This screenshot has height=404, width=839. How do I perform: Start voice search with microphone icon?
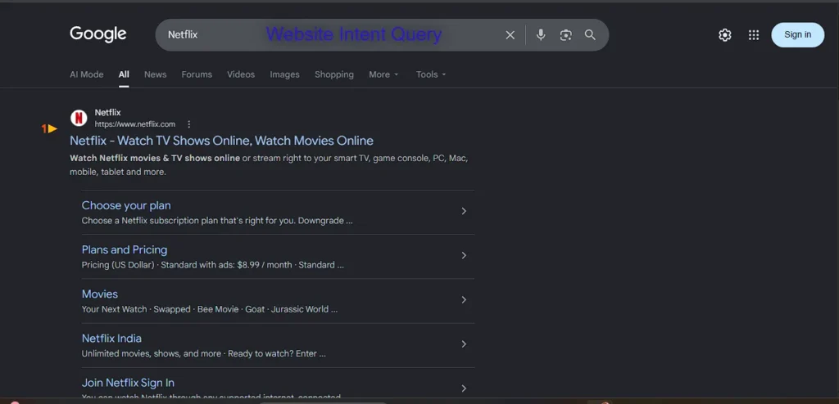(541, 34)
